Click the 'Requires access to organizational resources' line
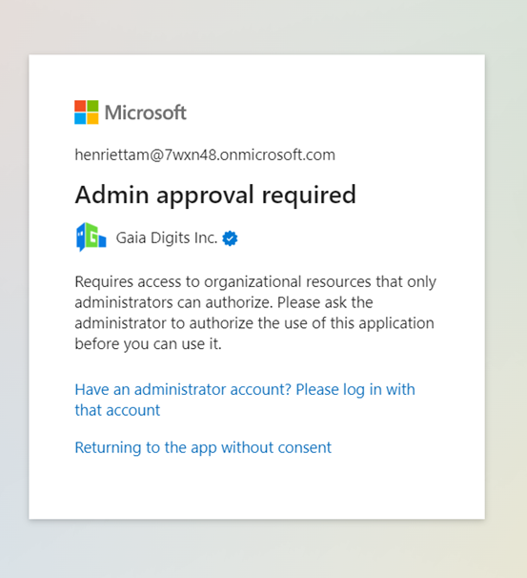527x578 pixels. [255, 281]
